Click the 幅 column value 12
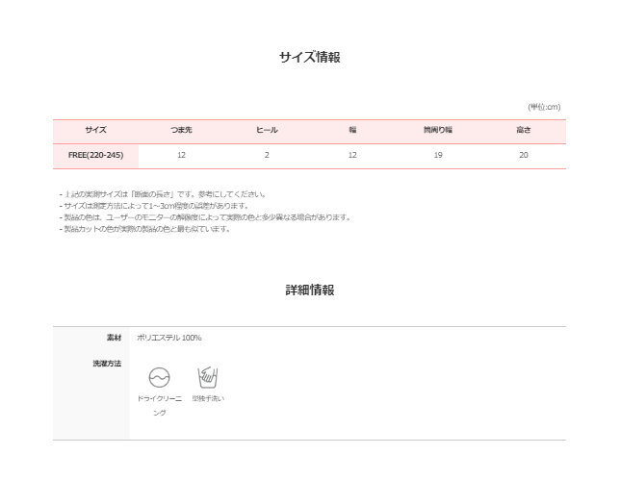This screenshot has width=620, height=480. pyautogui.click(x=352, y=155)
